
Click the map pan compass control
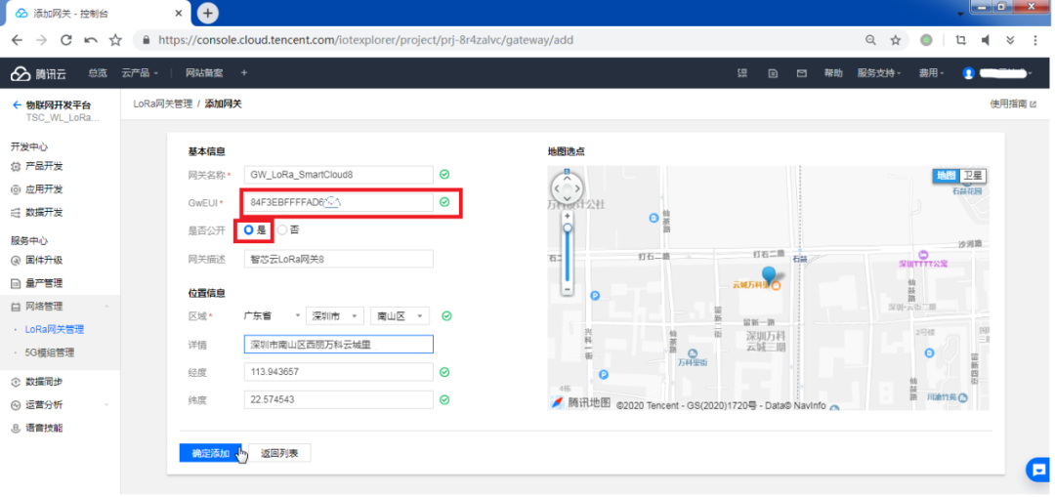pos(568,188)
